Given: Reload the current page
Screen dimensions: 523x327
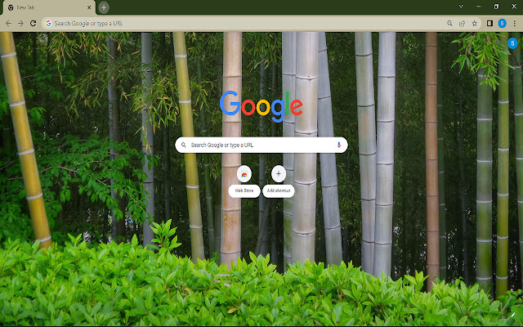Looking at the screenshot, I should click(33, 24).
